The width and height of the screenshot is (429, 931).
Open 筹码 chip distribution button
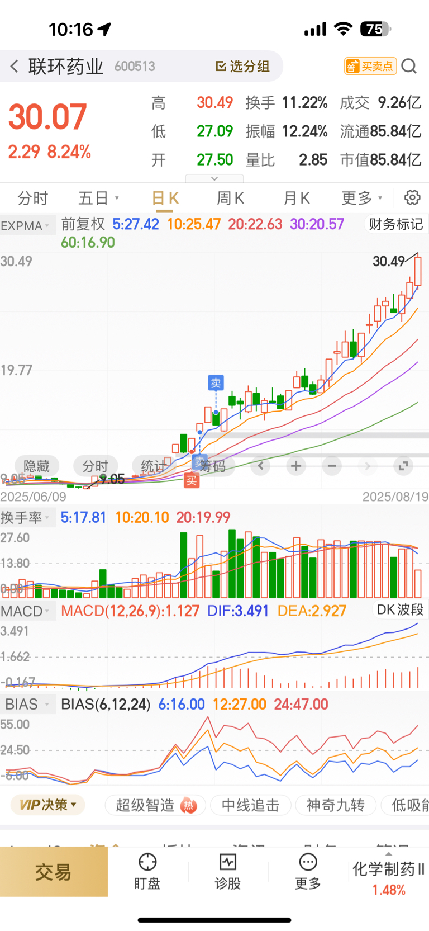(x=213, y=466)
